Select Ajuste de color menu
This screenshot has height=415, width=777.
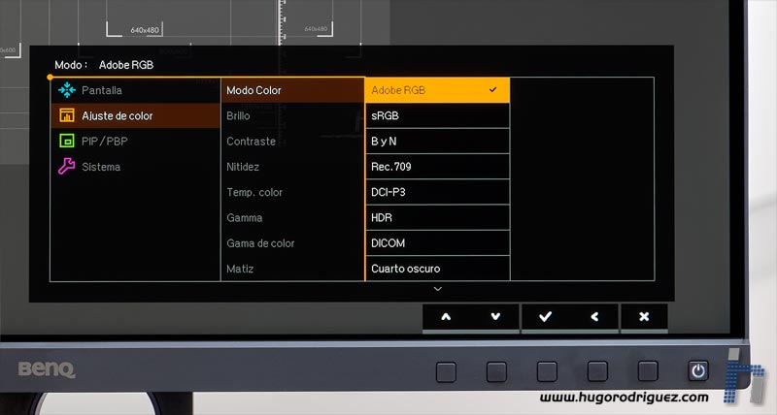pos(135,115)
